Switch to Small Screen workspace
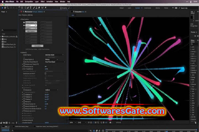The image size is (199, 132). (x=148, y=8)
